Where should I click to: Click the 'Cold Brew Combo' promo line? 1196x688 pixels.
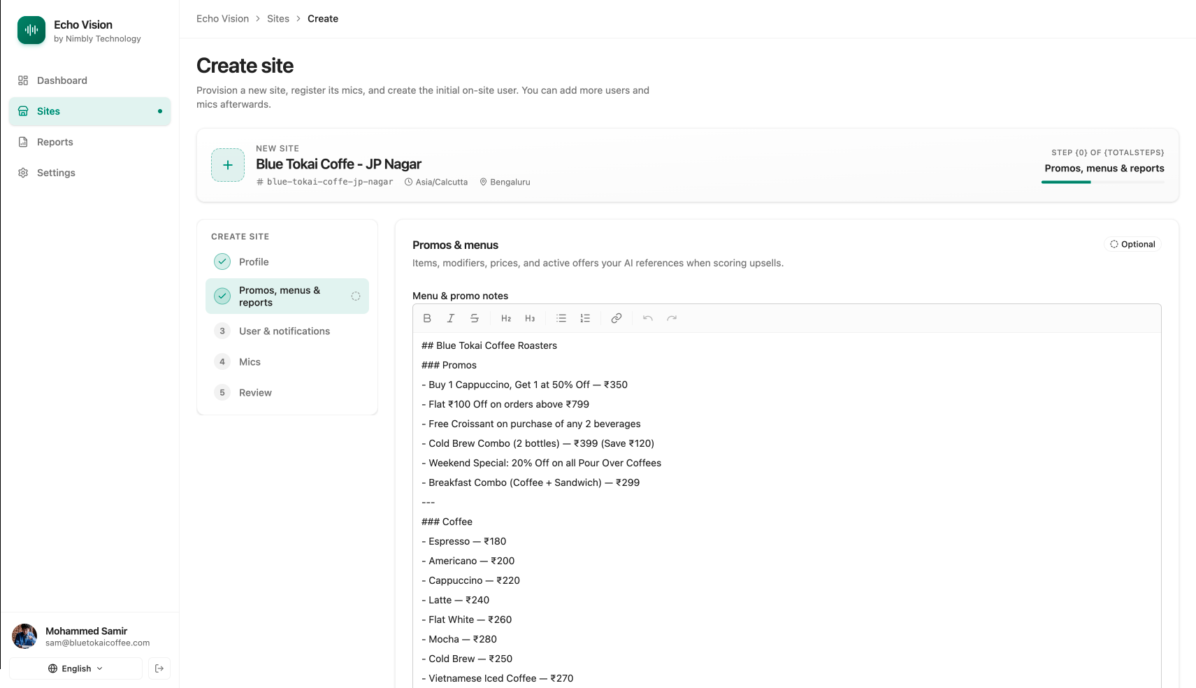(x=538, y=443)
